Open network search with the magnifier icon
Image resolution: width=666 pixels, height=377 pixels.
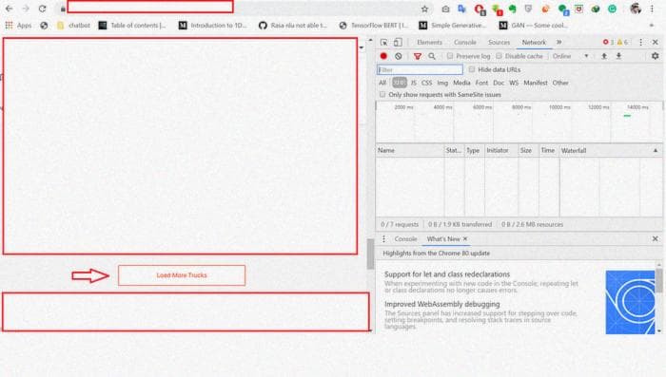[x=432, y=56]
